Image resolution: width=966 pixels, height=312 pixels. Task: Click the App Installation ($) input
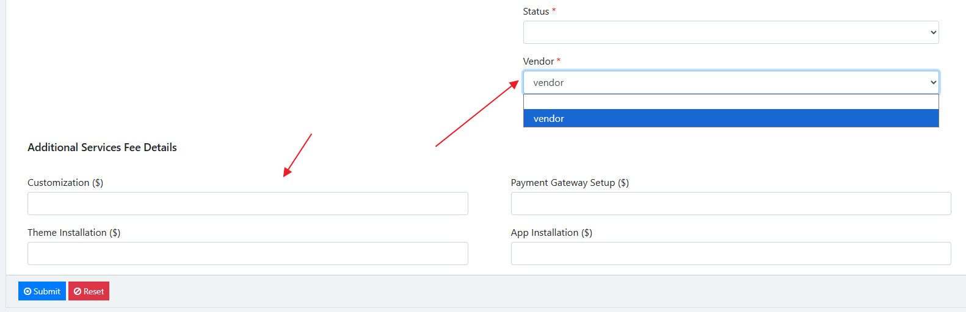730,253
